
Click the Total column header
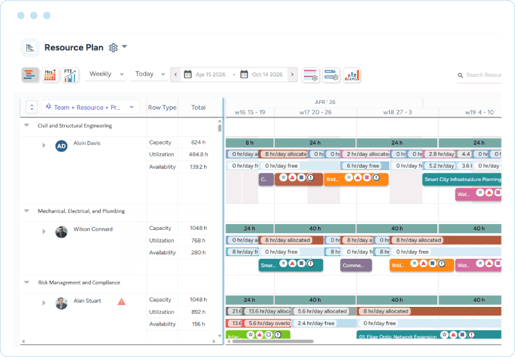pyautogui.click(x=198, y=107)
